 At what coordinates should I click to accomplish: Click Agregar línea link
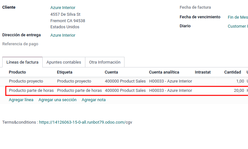[21, 100]
